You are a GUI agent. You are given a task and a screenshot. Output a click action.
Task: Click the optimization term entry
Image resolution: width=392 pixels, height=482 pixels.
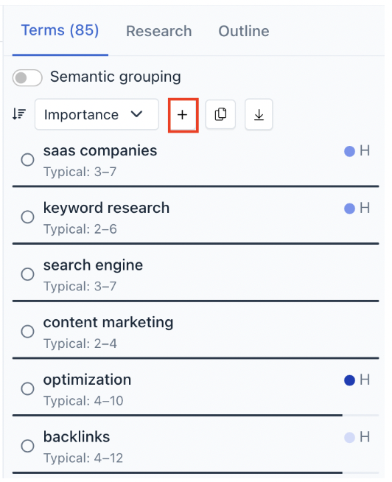coord(195,389)
